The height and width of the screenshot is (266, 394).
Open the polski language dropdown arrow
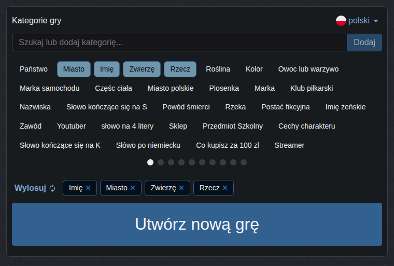click(x=376, y=21)
